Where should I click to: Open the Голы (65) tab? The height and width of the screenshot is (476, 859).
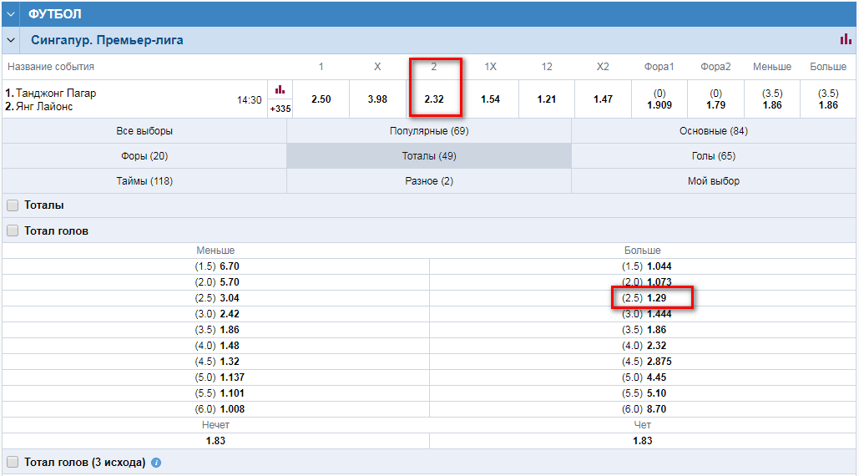[714, 156]
